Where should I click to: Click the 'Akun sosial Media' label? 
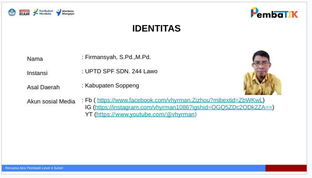click(x=51, y=102)
